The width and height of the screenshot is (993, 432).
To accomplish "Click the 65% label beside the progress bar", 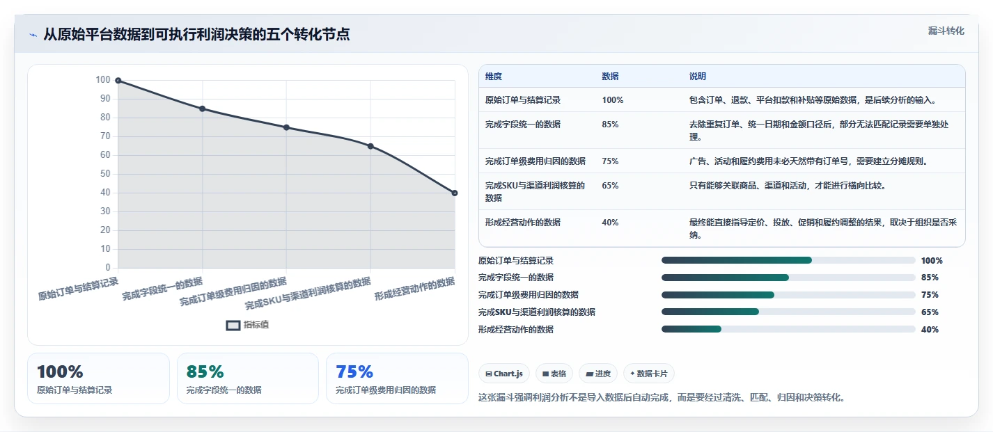I will coord(930,312).
